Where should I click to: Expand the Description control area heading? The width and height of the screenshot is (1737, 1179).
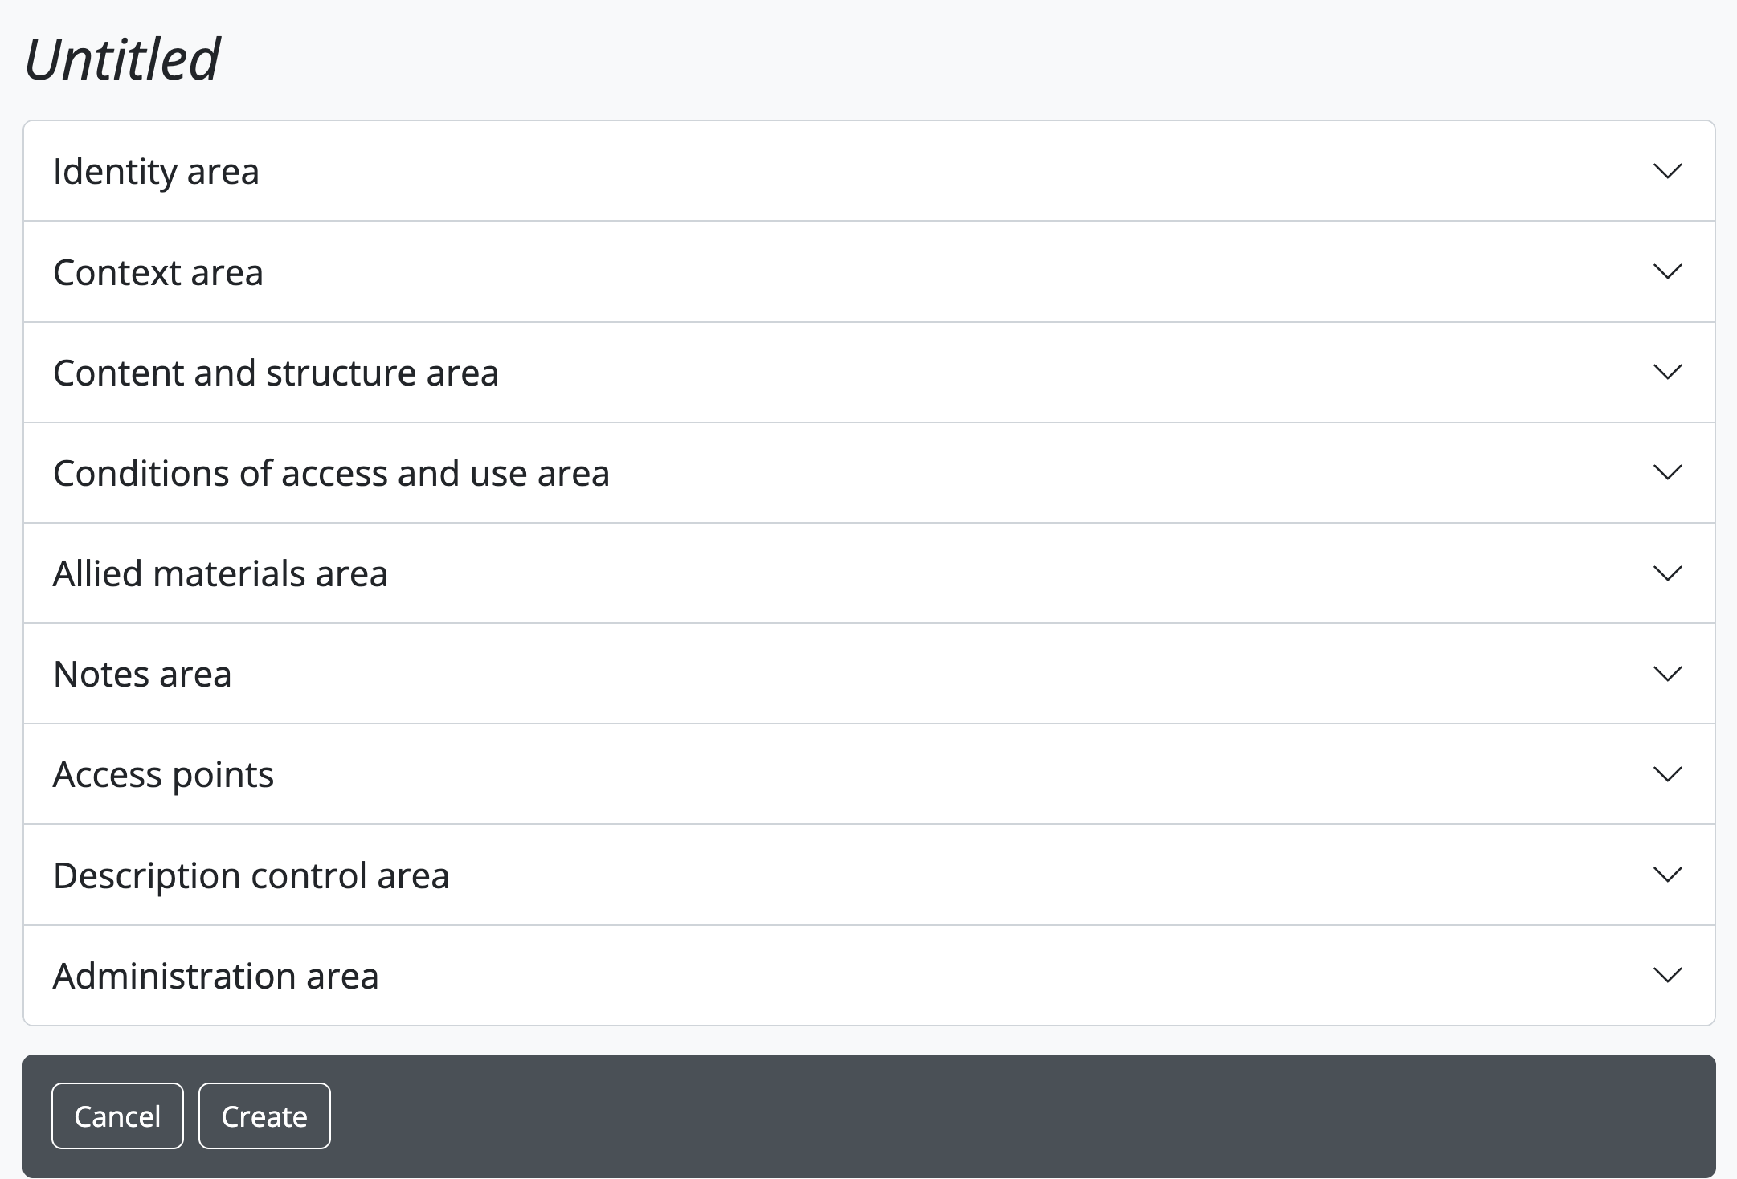point(251,875)
